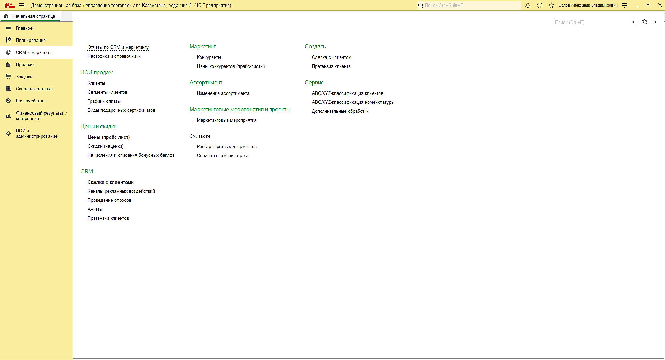This screenshot has height=360, width=665.
Task: Click the Планирование section icon
Action: point(8,40)
